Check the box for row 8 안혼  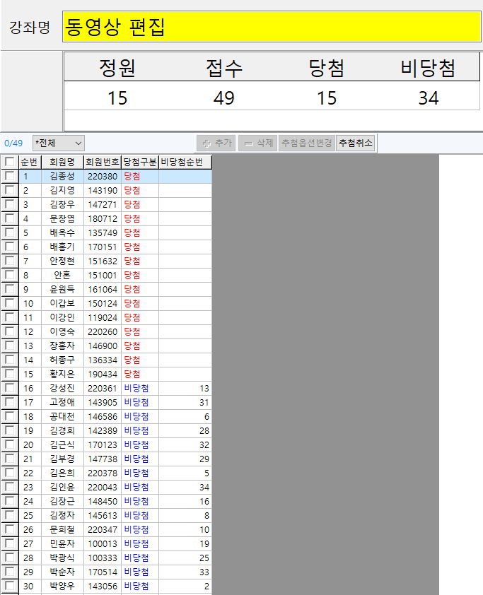[9, 275]
